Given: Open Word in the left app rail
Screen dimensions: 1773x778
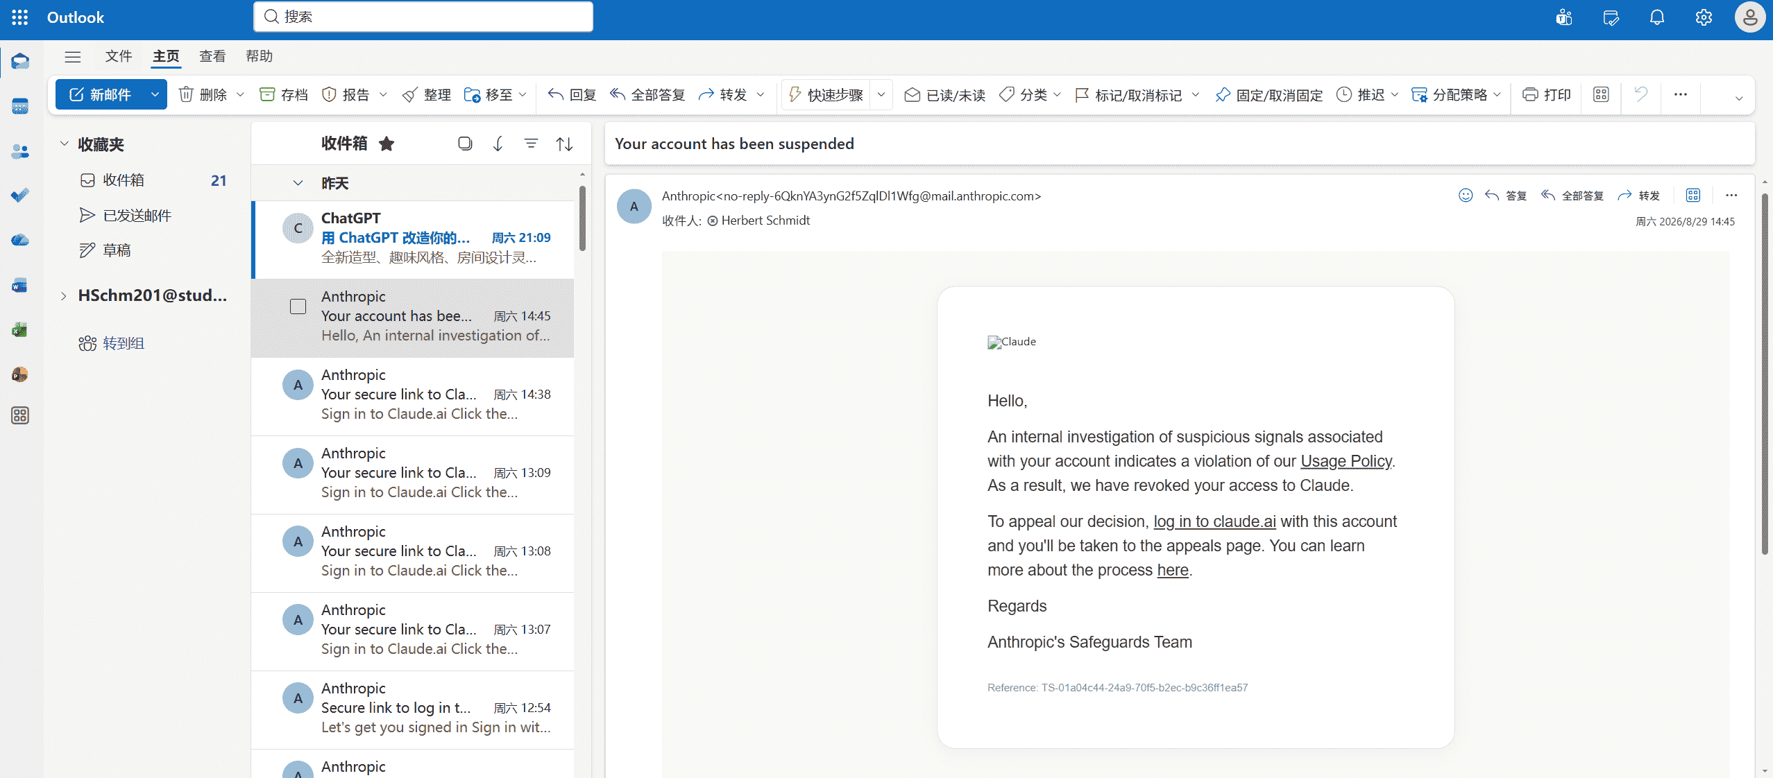Looking at the screenshot, I should (x=20, y=286).
